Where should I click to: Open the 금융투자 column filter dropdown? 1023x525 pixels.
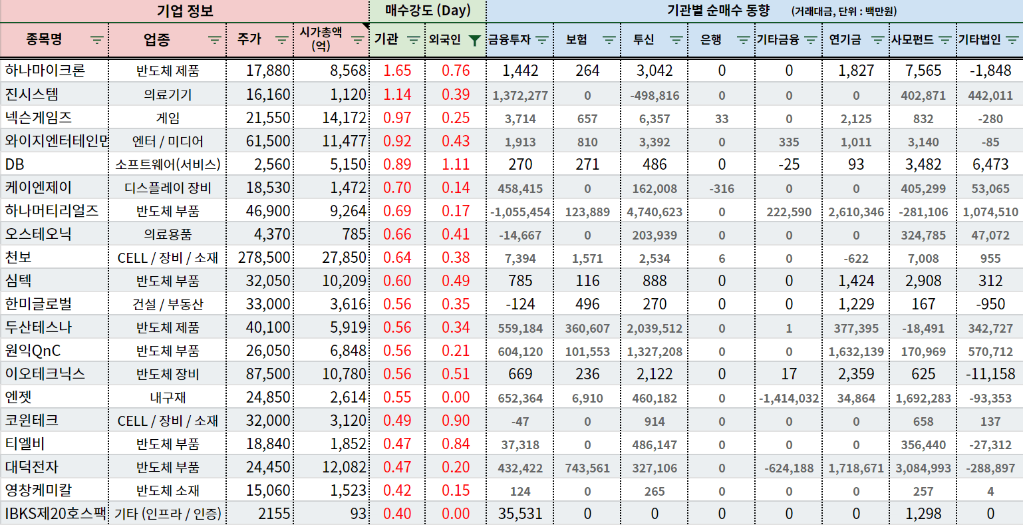[541, 40]
